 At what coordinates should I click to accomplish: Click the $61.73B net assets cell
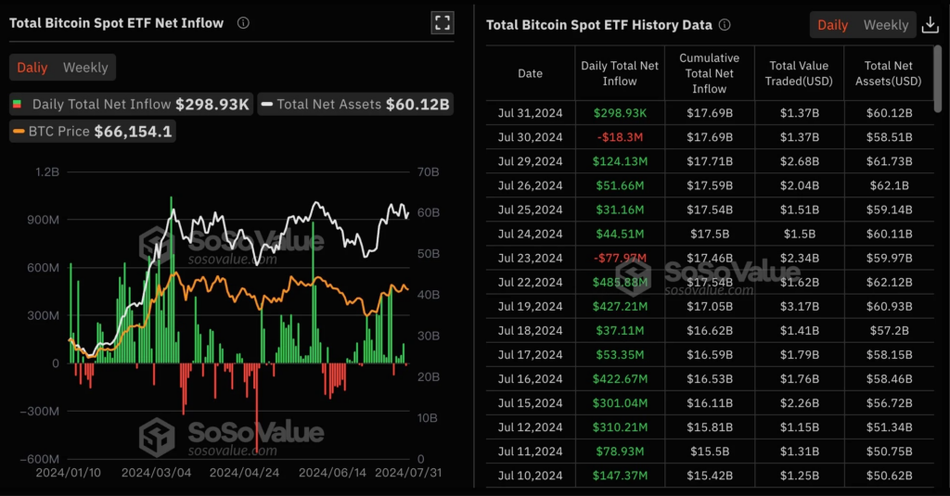(889, 161)
